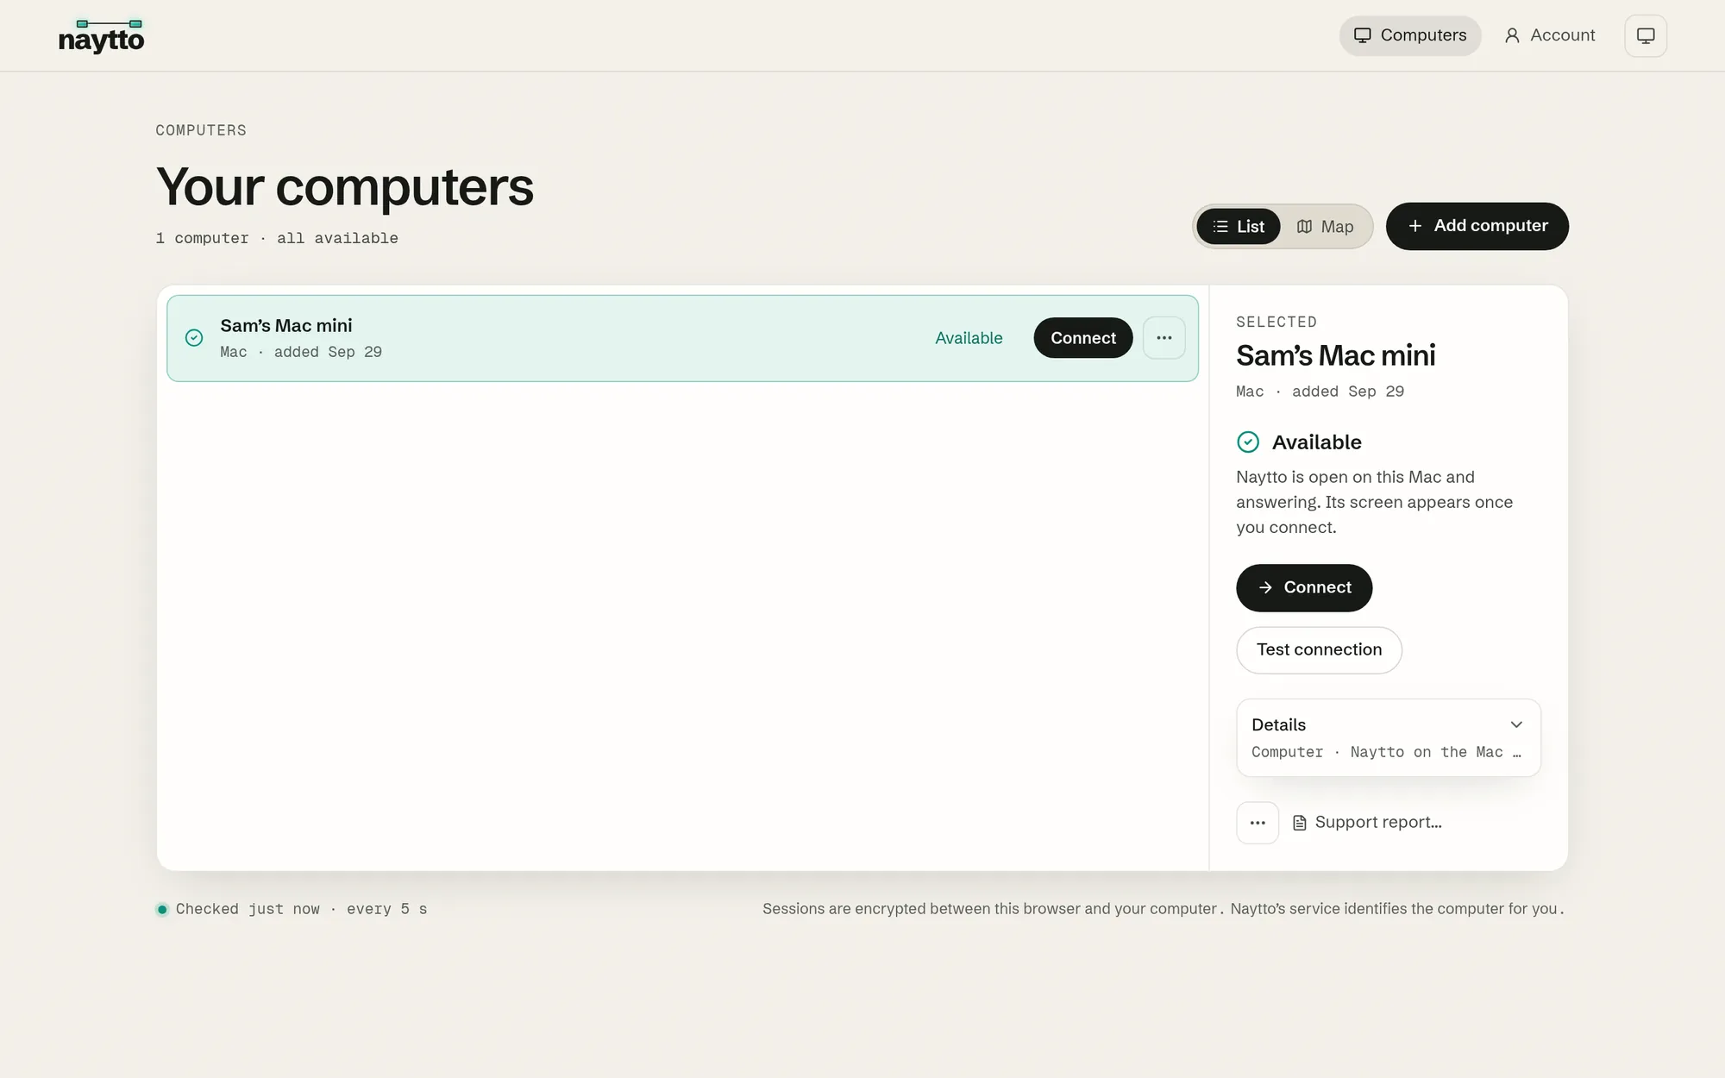Screen dimensions: 1725x1078
Task: Open the more menu beside Support report
Action: pyautogui.click(x=1258, y=823)
